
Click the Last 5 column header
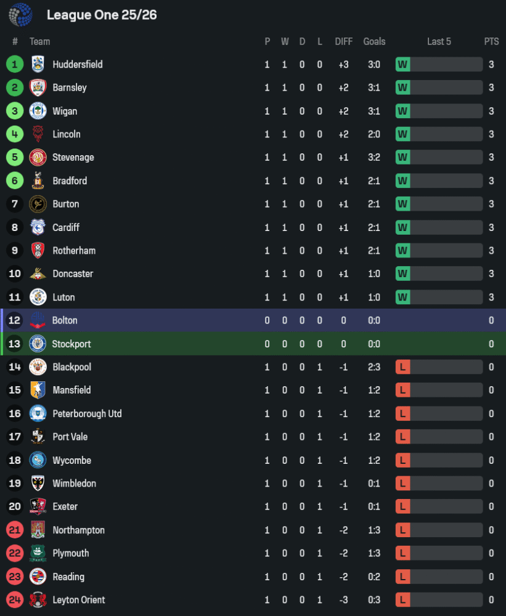[x=439, y=41]
